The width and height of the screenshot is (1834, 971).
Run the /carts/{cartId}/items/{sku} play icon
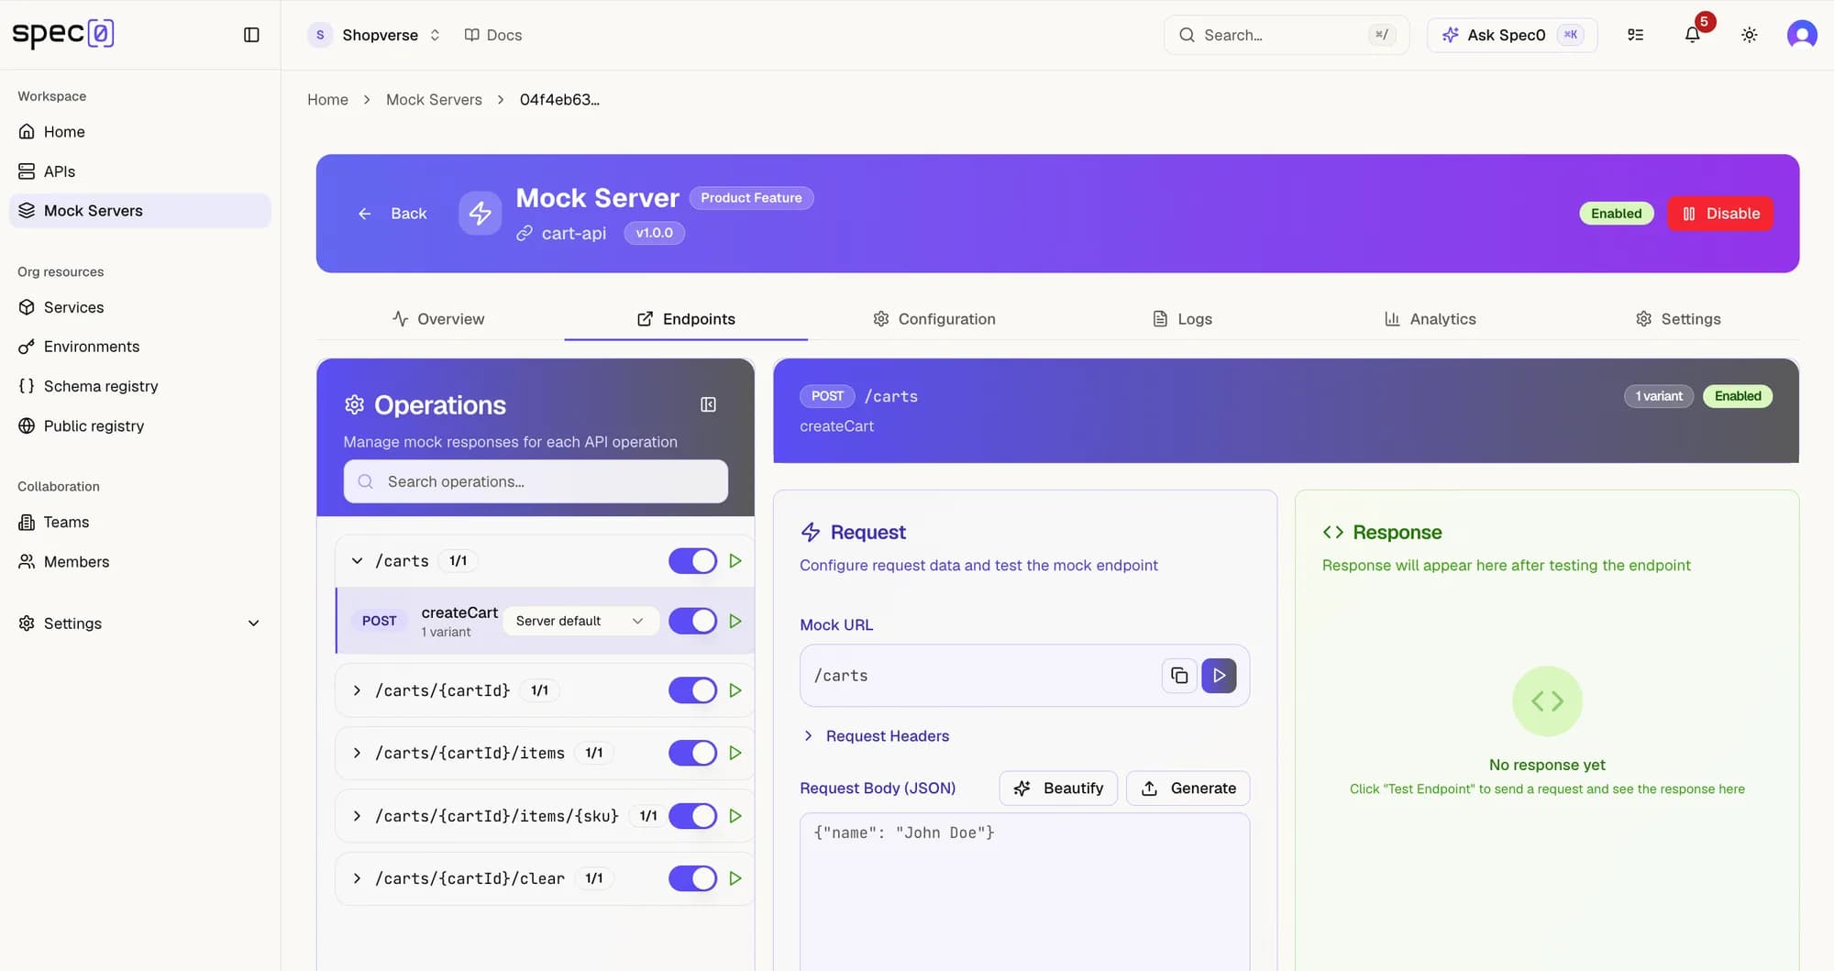click(735, 815)
